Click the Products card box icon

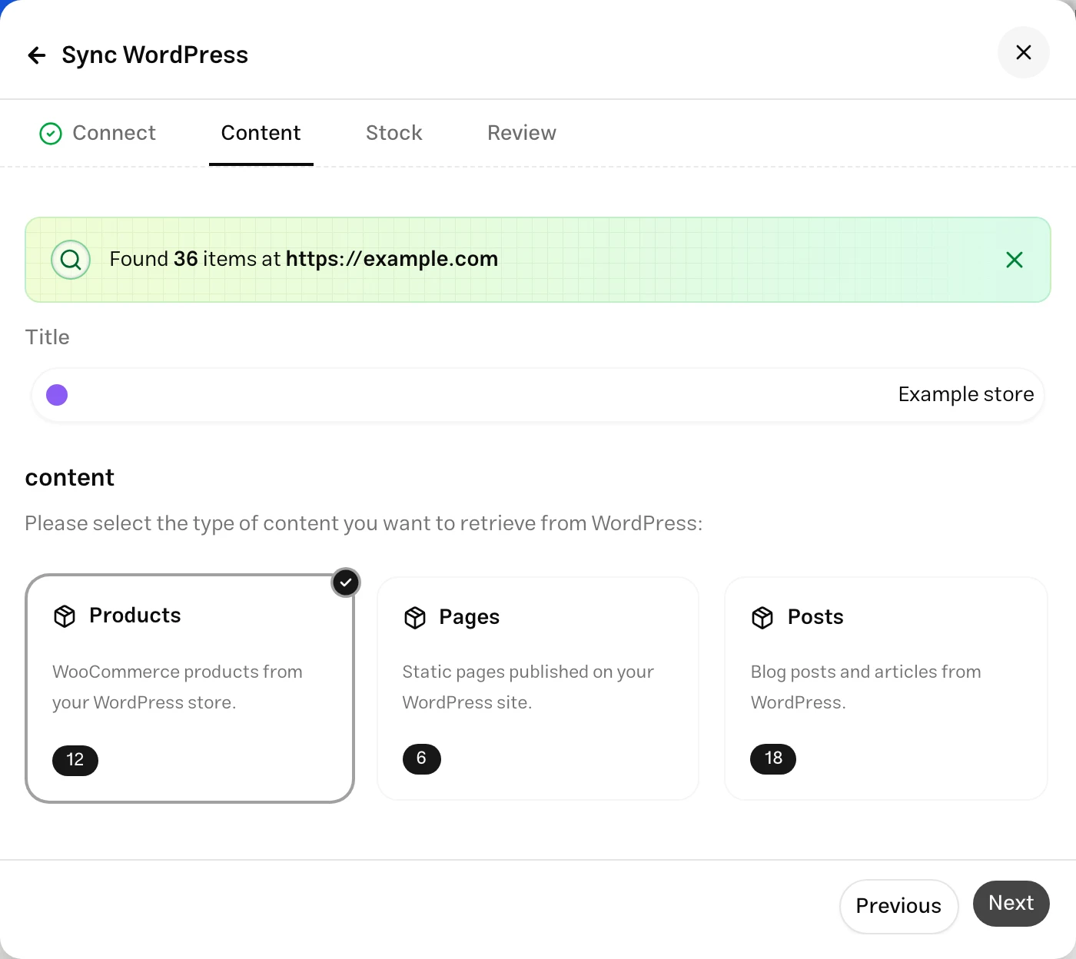click(65, 616)
